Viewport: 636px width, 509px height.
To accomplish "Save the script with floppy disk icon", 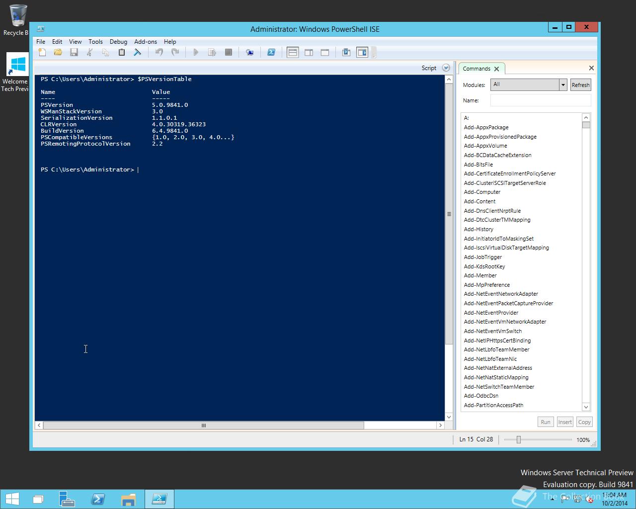I will point(74,52).
